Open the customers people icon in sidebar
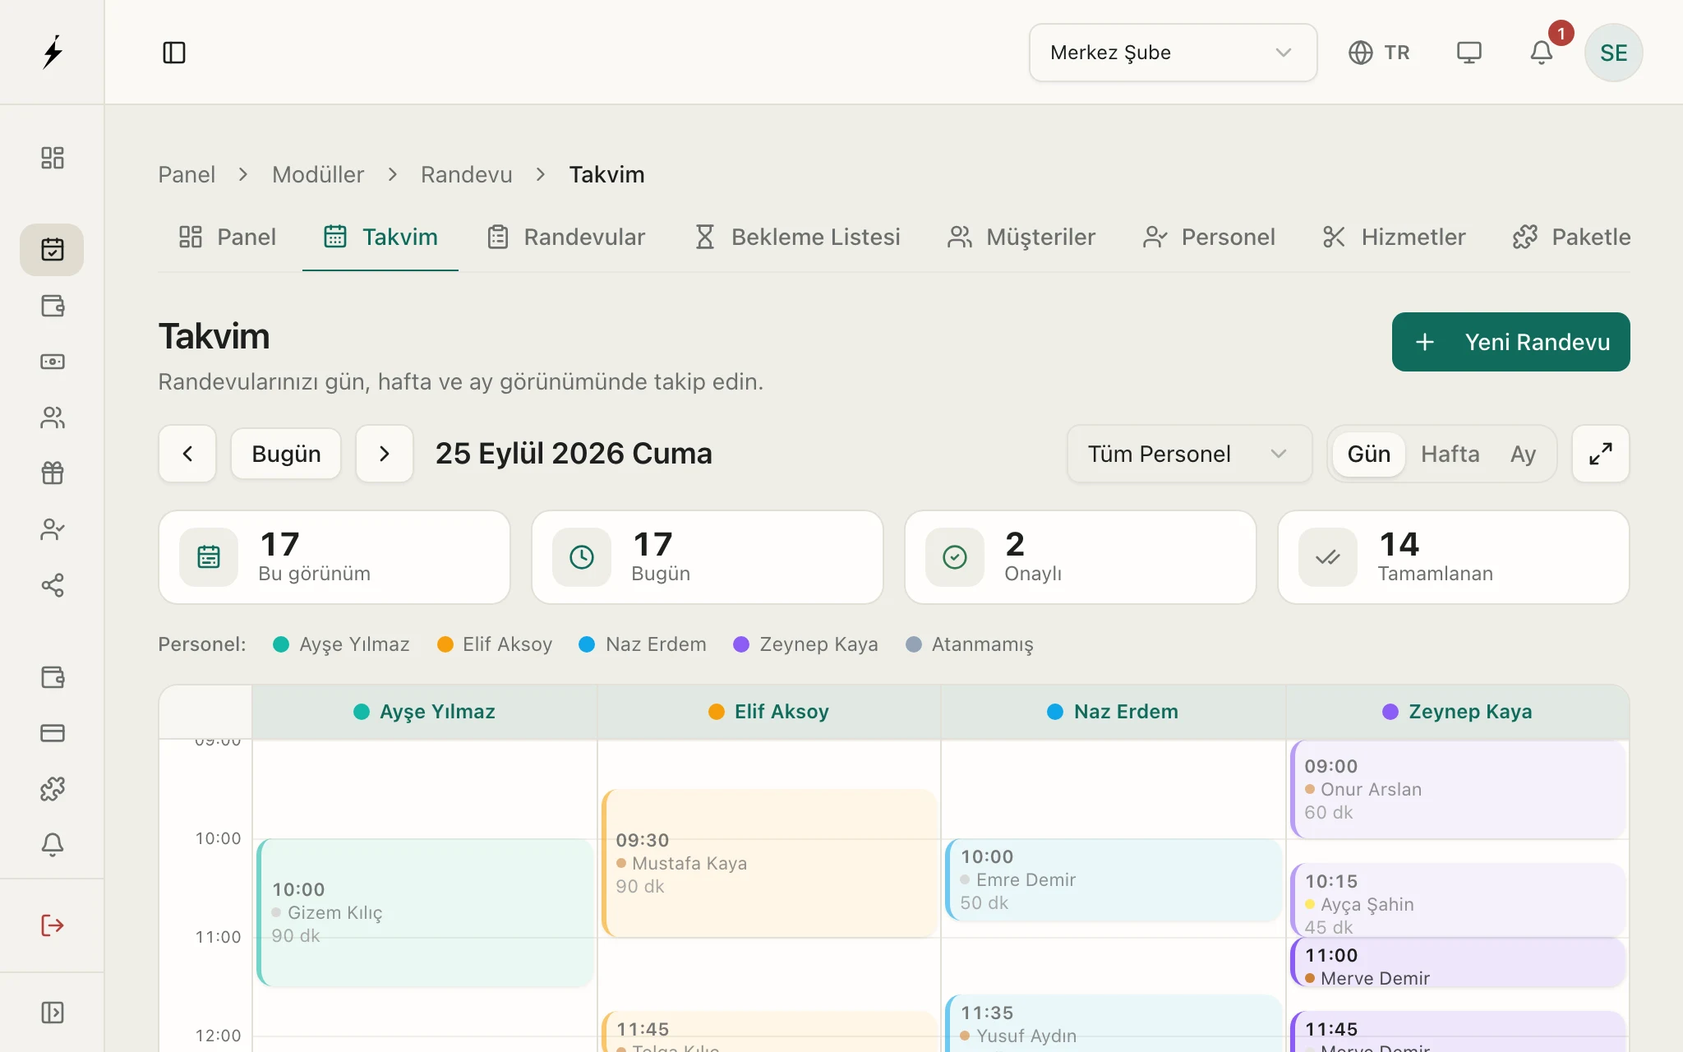Screen dimensions: 1683x1052 coord(53,418)
